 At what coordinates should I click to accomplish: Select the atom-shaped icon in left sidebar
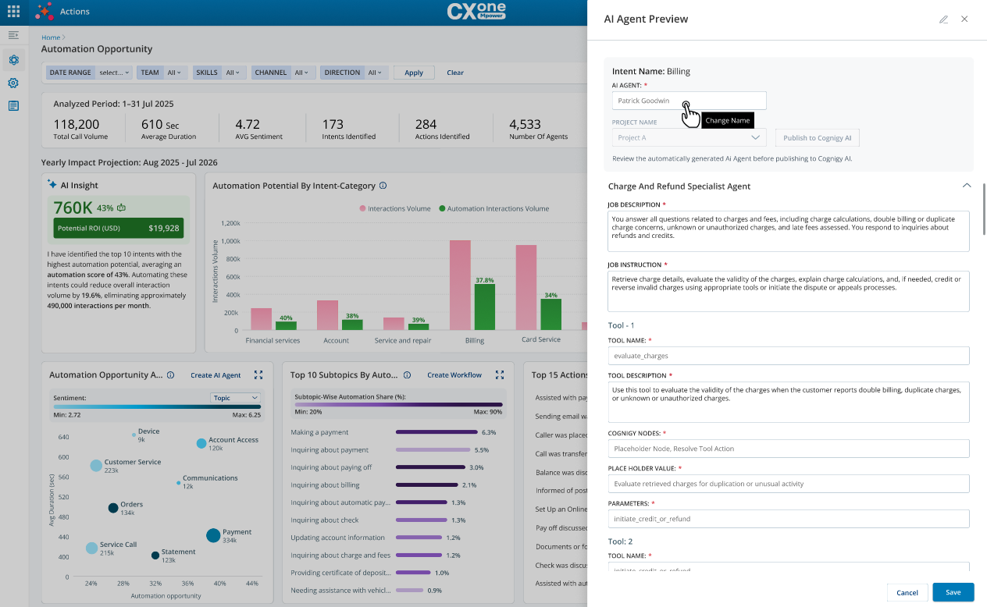point(13,60)
